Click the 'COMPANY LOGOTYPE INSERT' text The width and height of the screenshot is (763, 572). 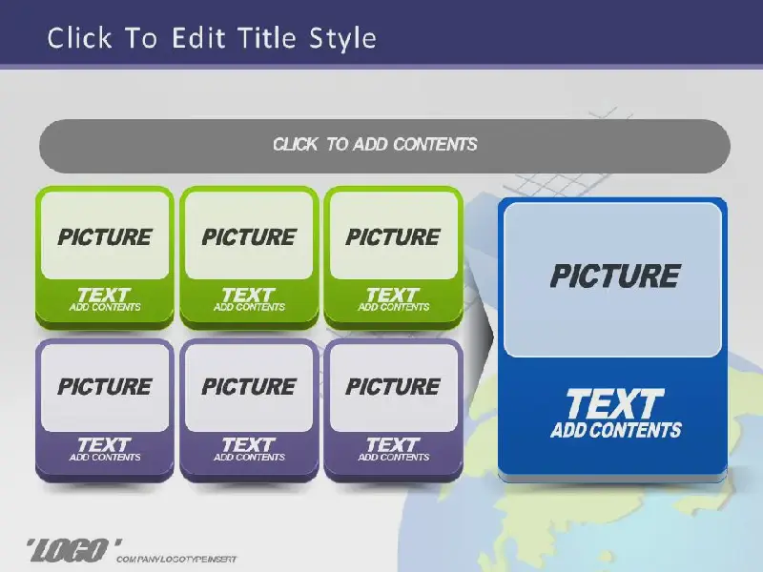pos(176,560)
